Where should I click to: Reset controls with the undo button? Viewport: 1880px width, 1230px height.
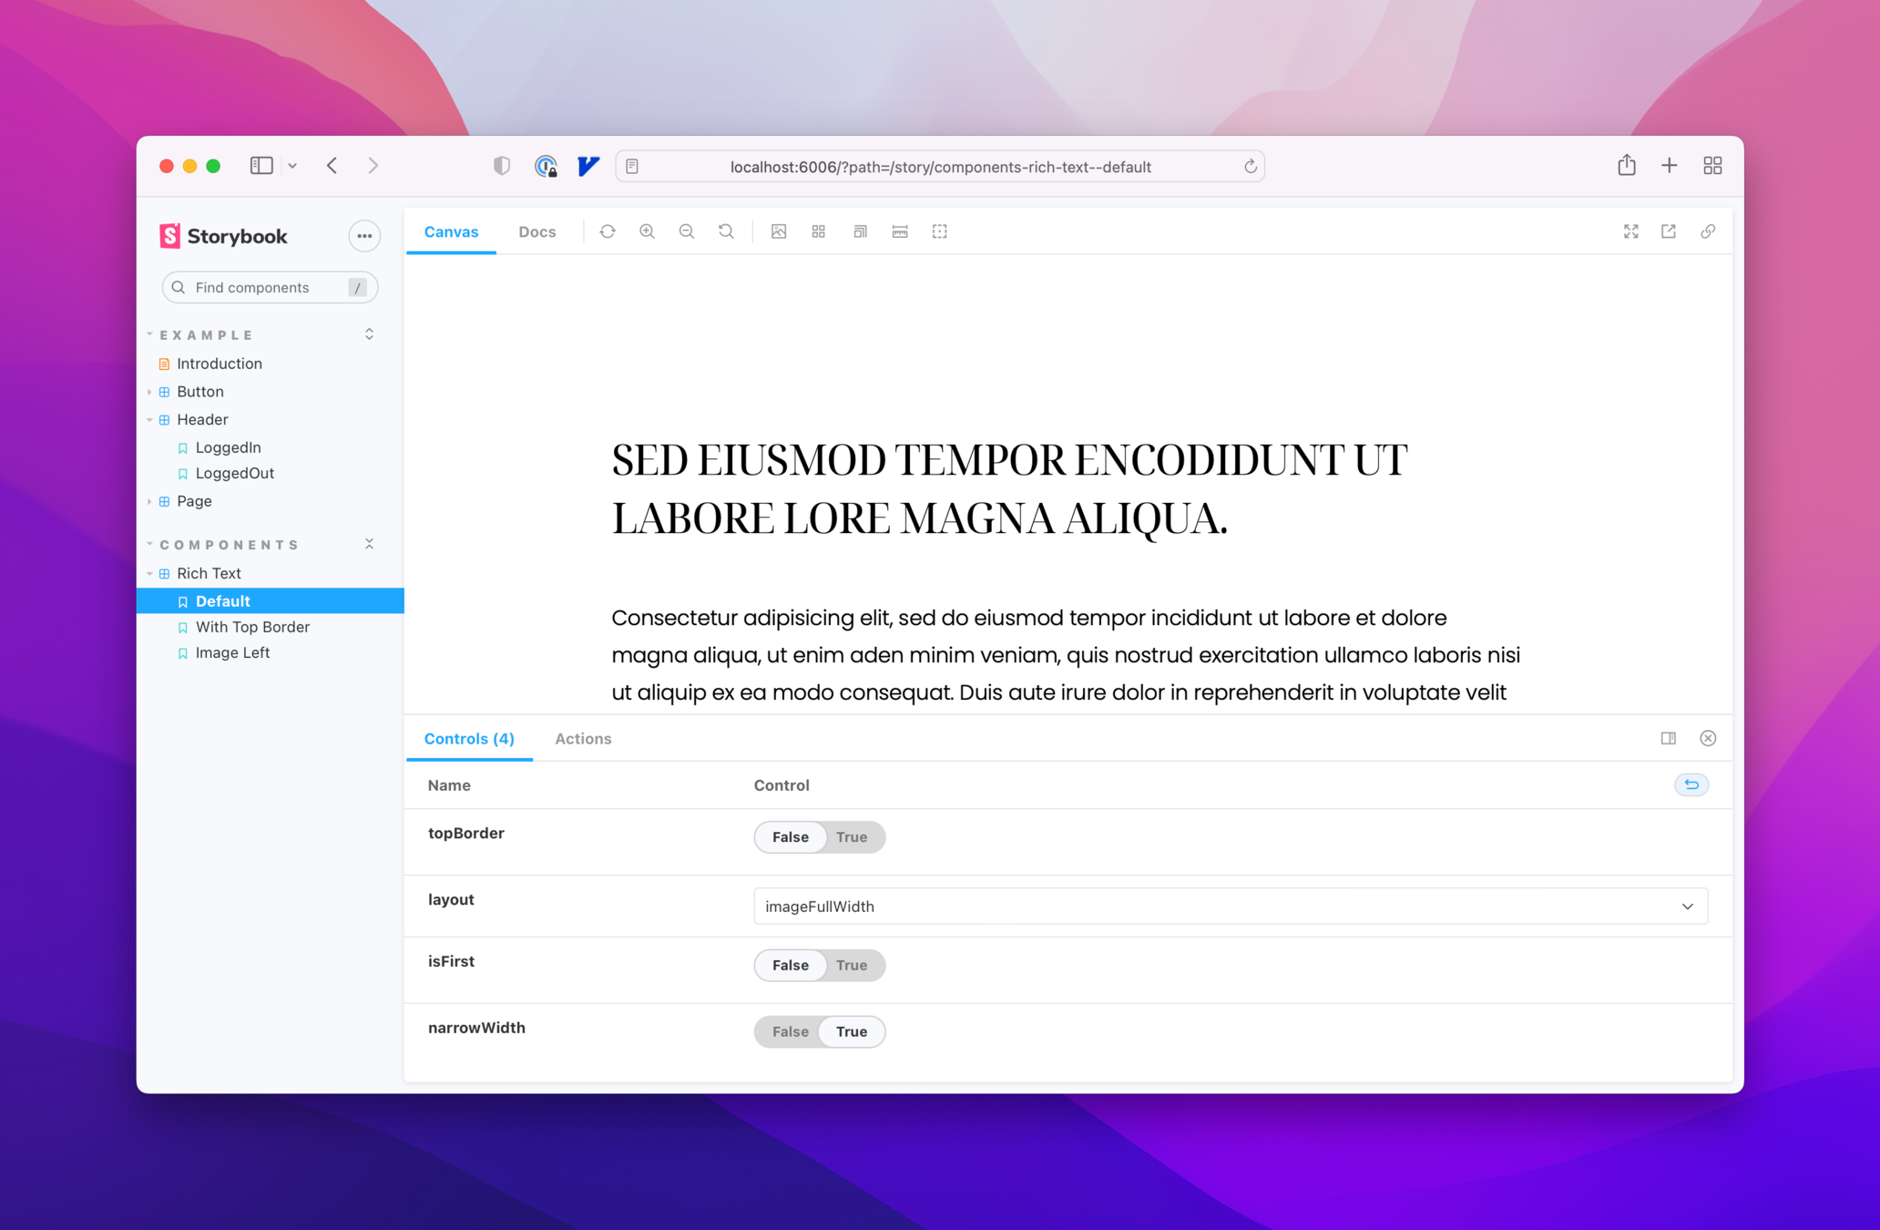point(1691,784)
